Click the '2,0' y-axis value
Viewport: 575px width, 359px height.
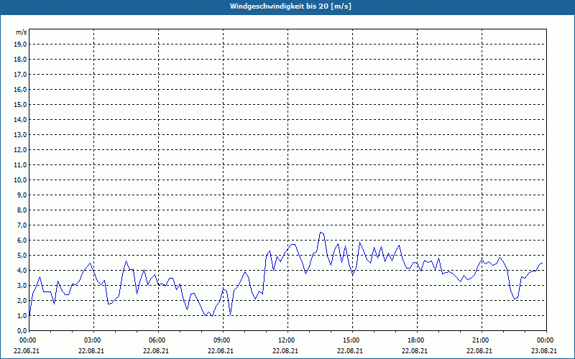click(x=22, y=300)
